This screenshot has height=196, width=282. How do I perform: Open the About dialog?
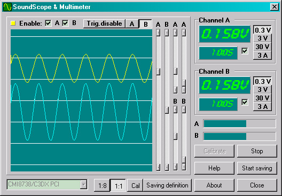click(214, 185)
